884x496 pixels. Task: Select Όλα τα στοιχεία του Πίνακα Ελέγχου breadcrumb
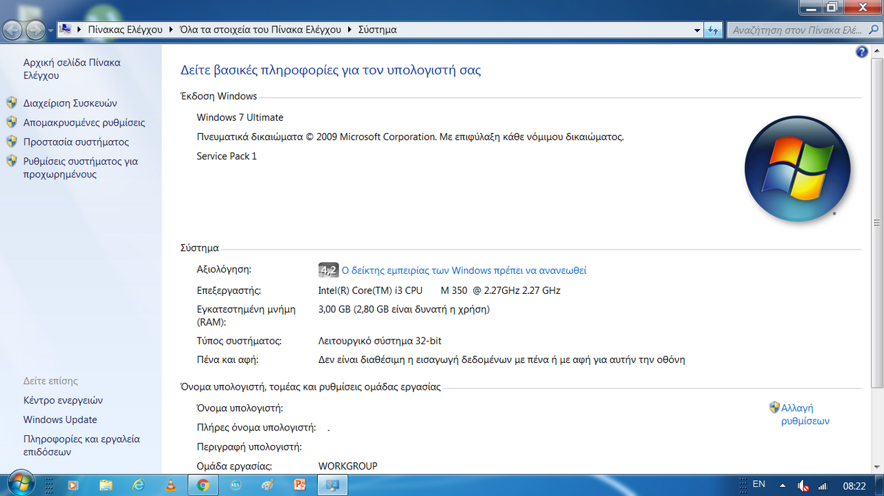[260, 30]
